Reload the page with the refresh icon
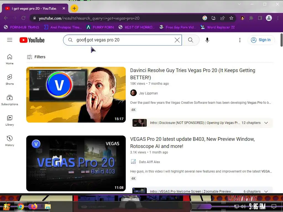 coord(23,18)
